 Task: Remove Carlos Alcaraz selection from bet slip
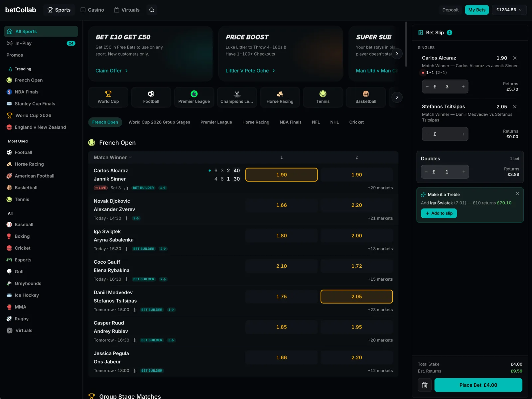pyautogui.click(x=515, y=58)
